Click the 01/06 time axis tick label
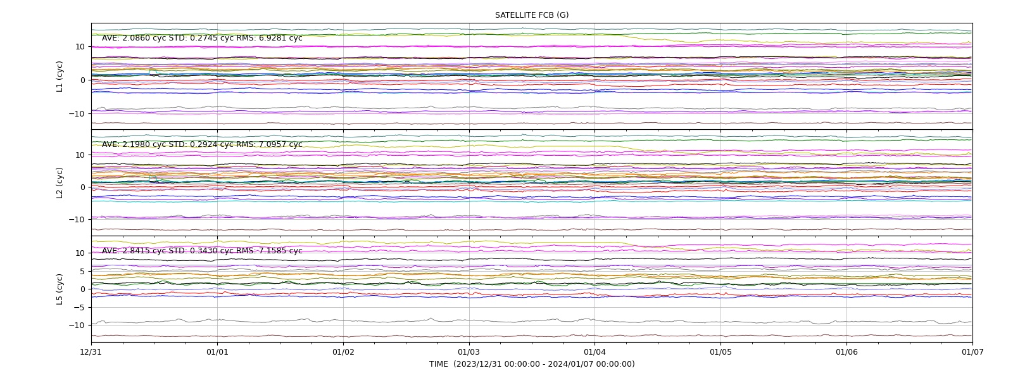1013x380 pixels. click(x=846, y=352)
